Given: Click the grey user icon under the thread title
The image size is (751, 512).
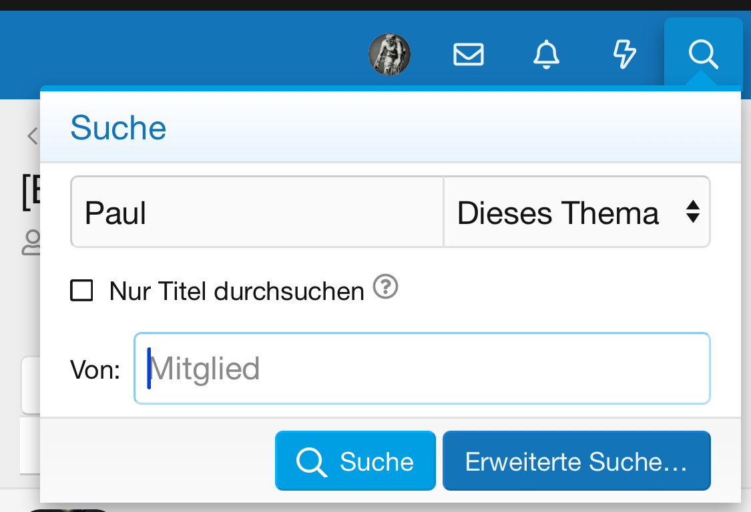Looking at the screenshot, I should point(31,243).
